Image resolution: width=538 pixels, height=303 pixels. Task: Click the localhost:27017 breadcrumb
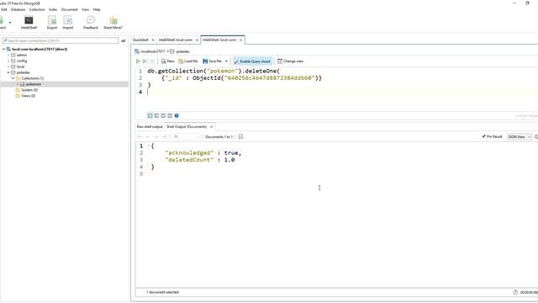[x=153, y=51]
